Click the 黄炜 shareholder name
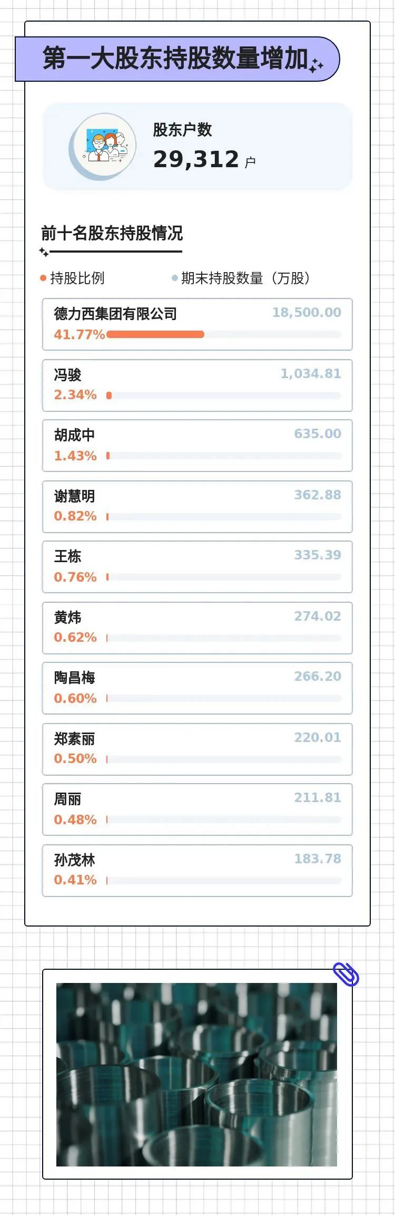The height and width of the screenshot is (1215, 395). (68, 617)
